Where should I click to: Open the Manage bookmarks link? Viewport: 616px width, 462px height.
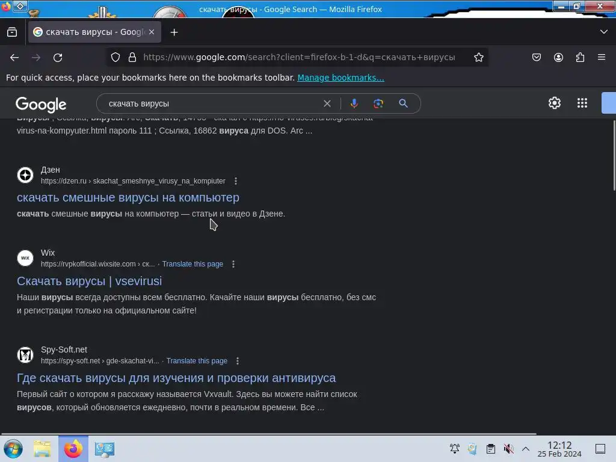pyautogui.click(x=340, y=78)
